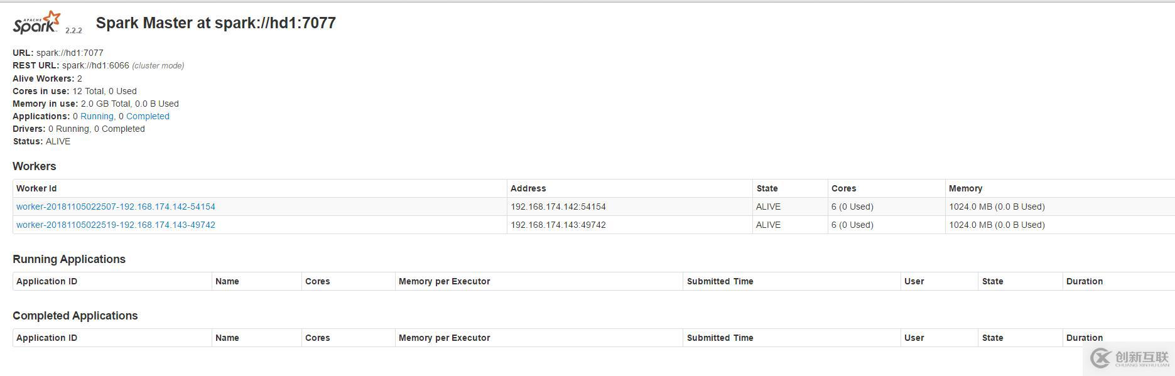This screenshot has height=376, width=1175.
Task: Click Application ID header under Running Applications
Action: tap(46, 281)
